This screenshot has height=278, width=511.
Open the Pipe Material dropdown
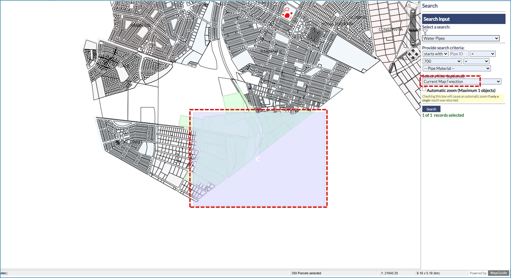(457, 68)
